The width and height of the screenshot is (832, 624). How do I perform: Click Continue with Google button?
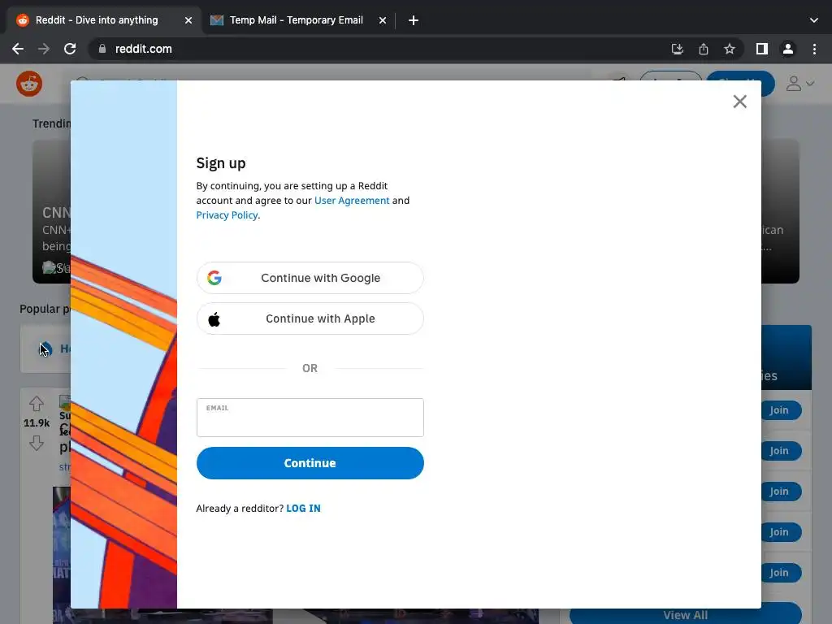click(x=310, y=278)
